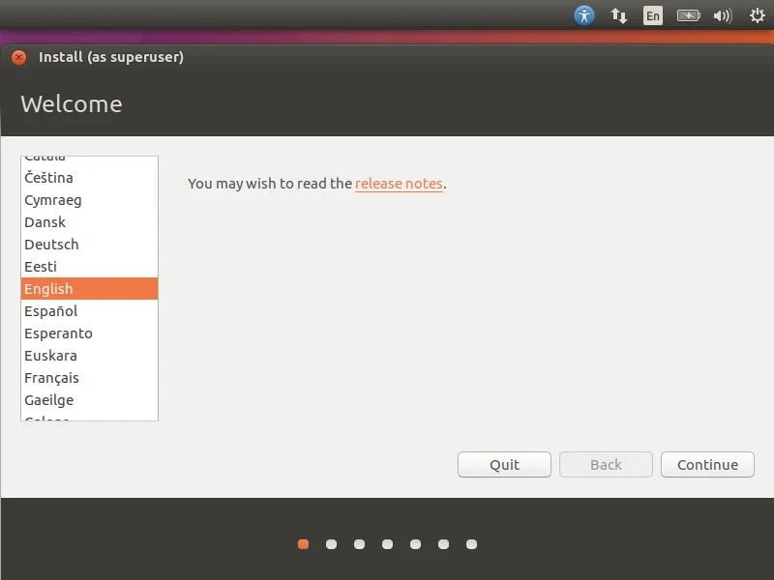This screenshot has width=774, height=580.
Task: Select Esperanto in language list
Action: coord(89,333)
